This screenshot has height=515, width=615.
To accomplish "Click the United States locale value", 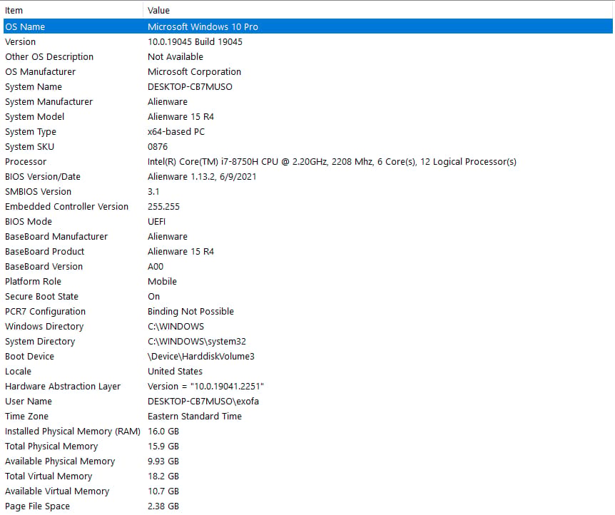I will pos(175,372).
